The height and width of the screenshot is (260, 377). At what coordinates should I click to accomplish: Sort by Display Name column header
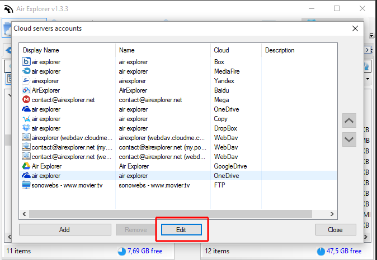68,50
